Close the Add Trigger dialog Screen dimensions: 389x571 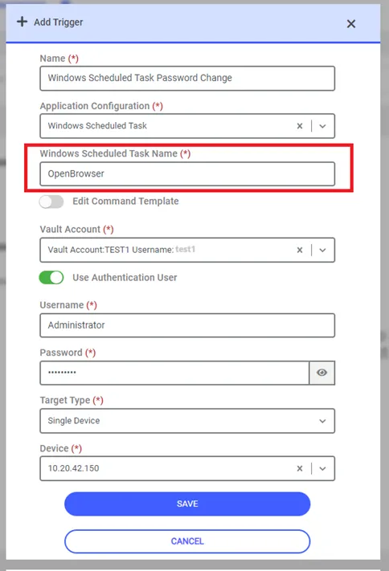(351, 24)
